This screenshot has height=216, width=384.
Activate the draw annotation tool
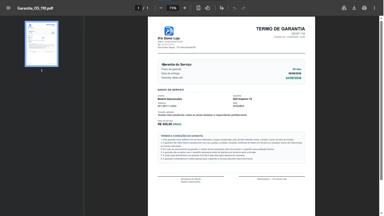pos(222,8)
